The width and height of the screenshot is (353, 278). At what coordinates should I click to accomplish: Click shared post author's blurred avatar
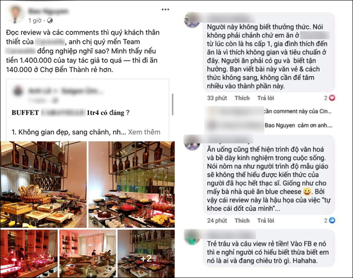pos(18,91)
